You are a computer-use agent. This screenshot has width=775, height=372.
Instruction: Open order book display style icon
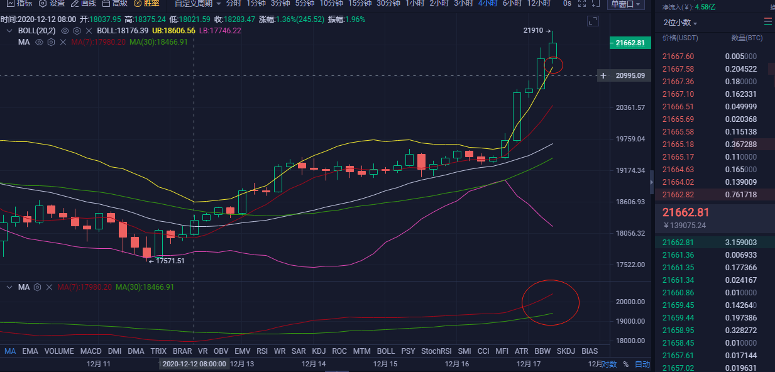click(768, 20)
